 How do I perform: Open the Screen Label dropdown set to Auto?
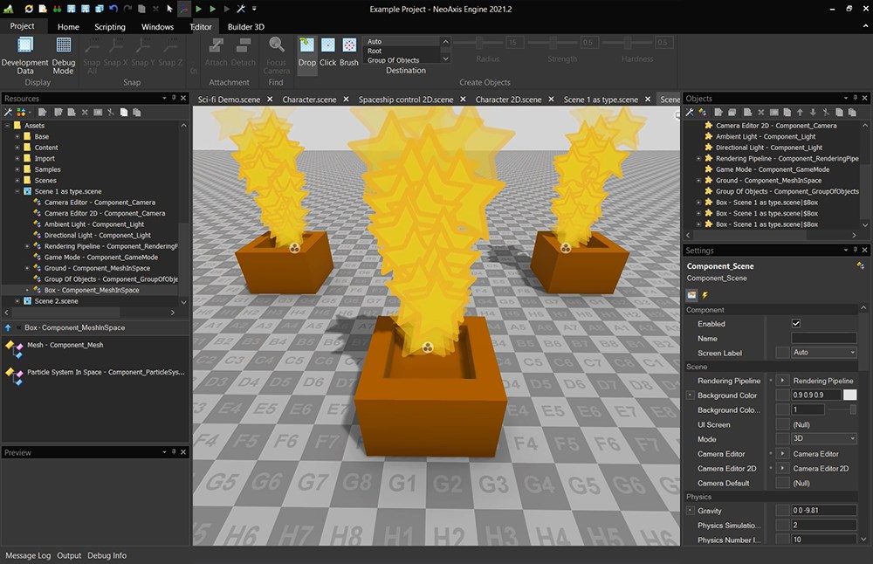[824, 353]
